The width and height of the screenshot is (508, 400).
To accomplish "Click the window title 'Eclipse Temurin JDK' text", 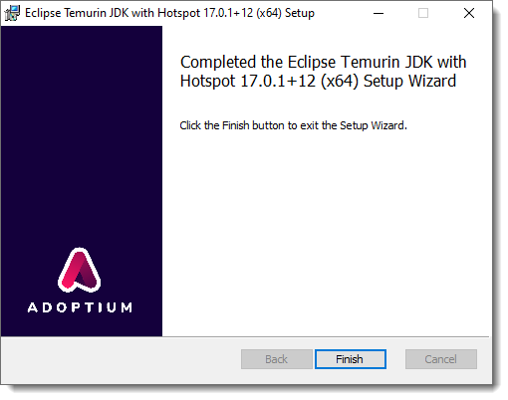I will tap(77, 13).
